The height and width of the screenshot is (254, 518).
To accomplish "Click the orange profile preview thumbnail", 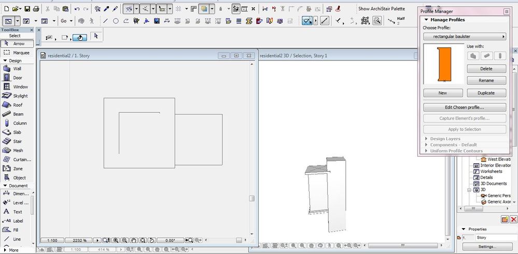I will click(x=444, y=64).
